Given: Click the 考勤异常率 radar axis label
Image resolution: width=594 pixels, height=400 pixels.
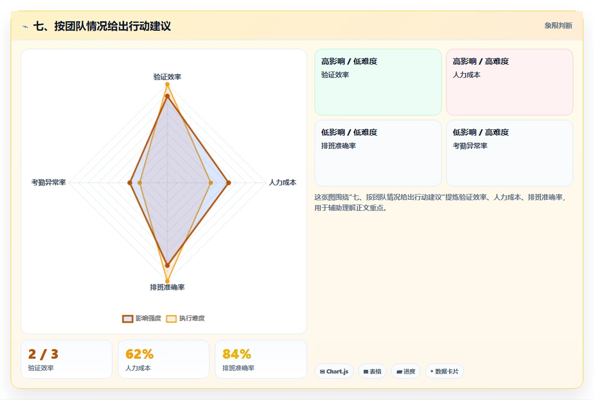Looking at the screenshot, I should pos(48,182).
